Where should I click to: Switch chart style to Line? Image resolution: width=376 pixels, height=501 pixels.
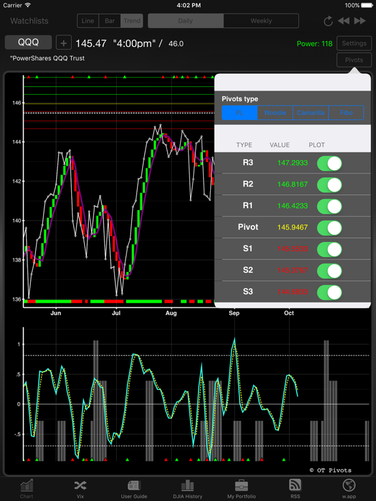click(88, 21)
